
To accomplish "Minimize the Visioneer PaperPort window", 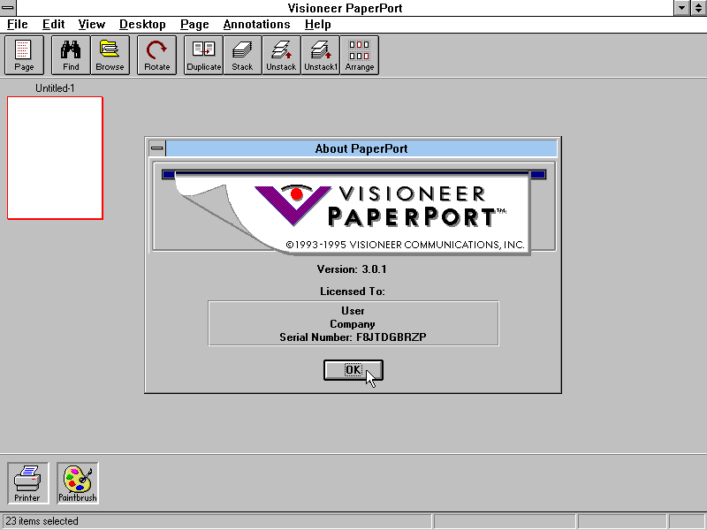I will click(x=681, y=8).
